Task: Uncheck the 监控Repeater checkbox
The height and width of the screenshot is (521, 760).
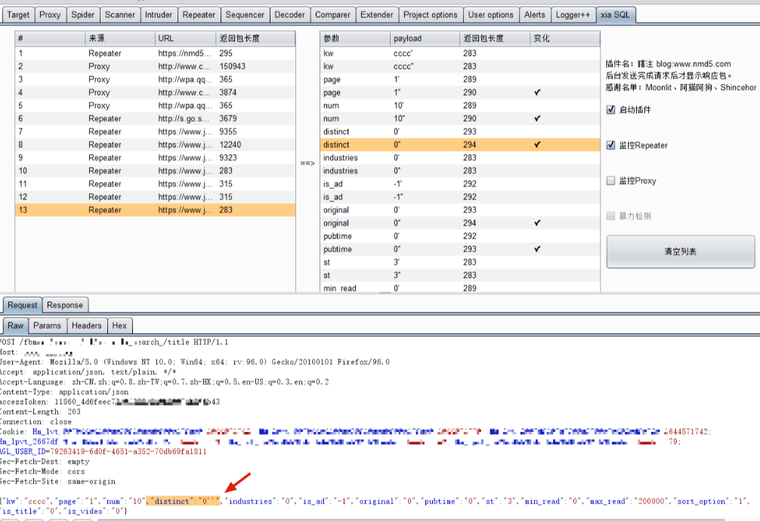Action: click(610, 145)
